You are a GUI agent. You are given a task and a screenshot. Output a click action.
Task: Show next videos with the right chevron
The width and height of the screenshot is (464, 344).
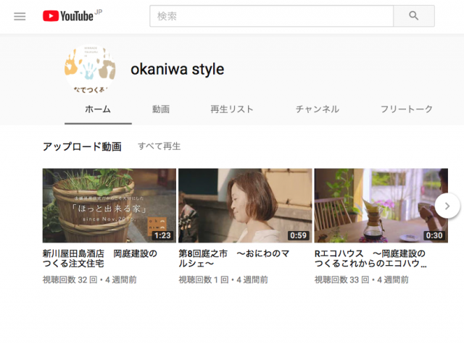447,206
